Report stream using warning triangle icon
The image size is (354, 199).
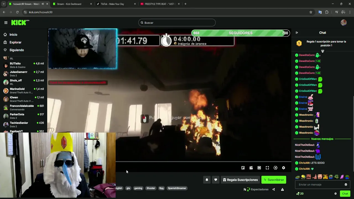(282, 189)
